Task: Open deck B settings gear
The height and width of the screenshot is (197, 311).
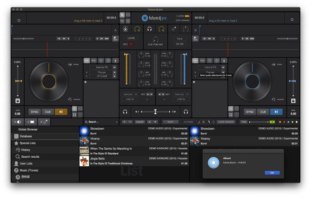Action: coord(292,20)
